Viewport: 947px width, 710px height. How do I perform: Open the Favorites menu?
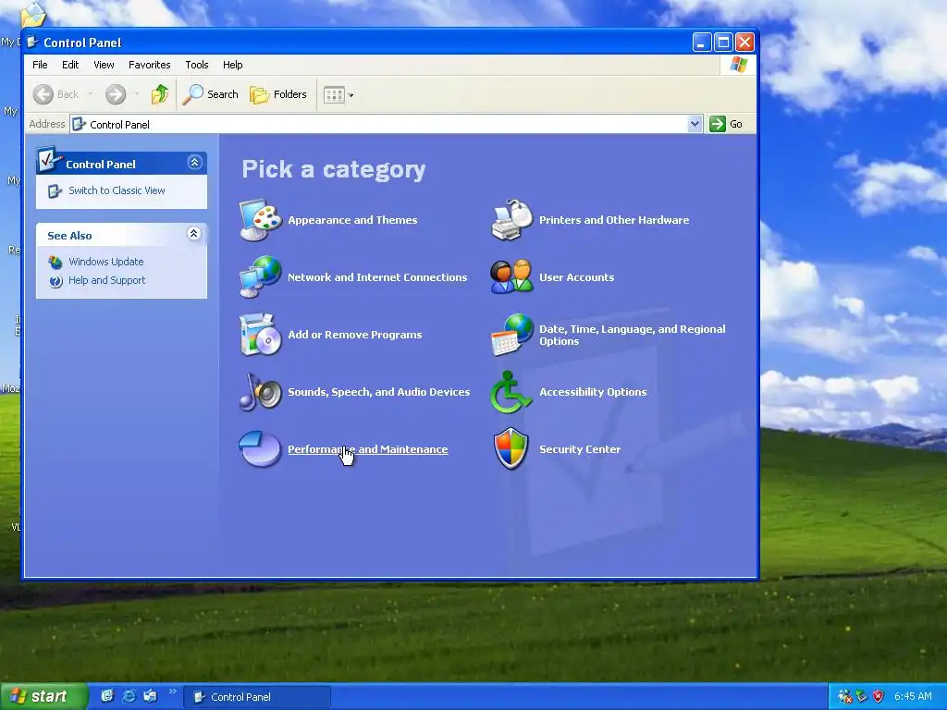click(149, 65)
